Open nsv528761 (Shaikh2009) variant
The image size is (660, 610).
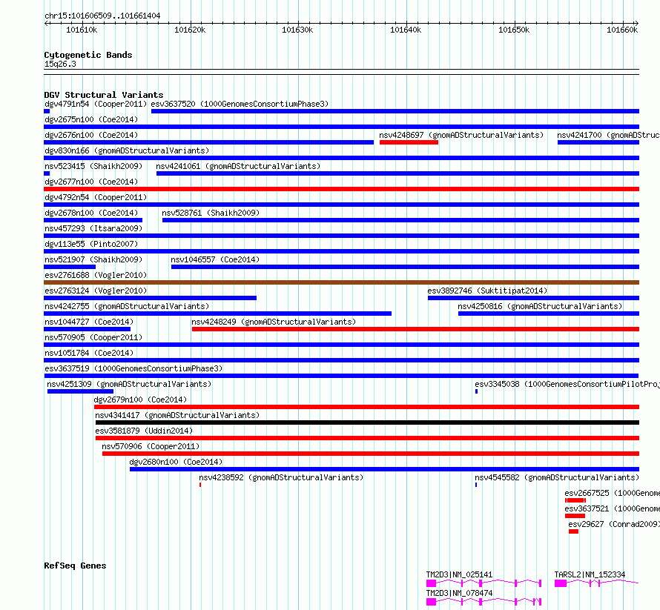point(211,213)
